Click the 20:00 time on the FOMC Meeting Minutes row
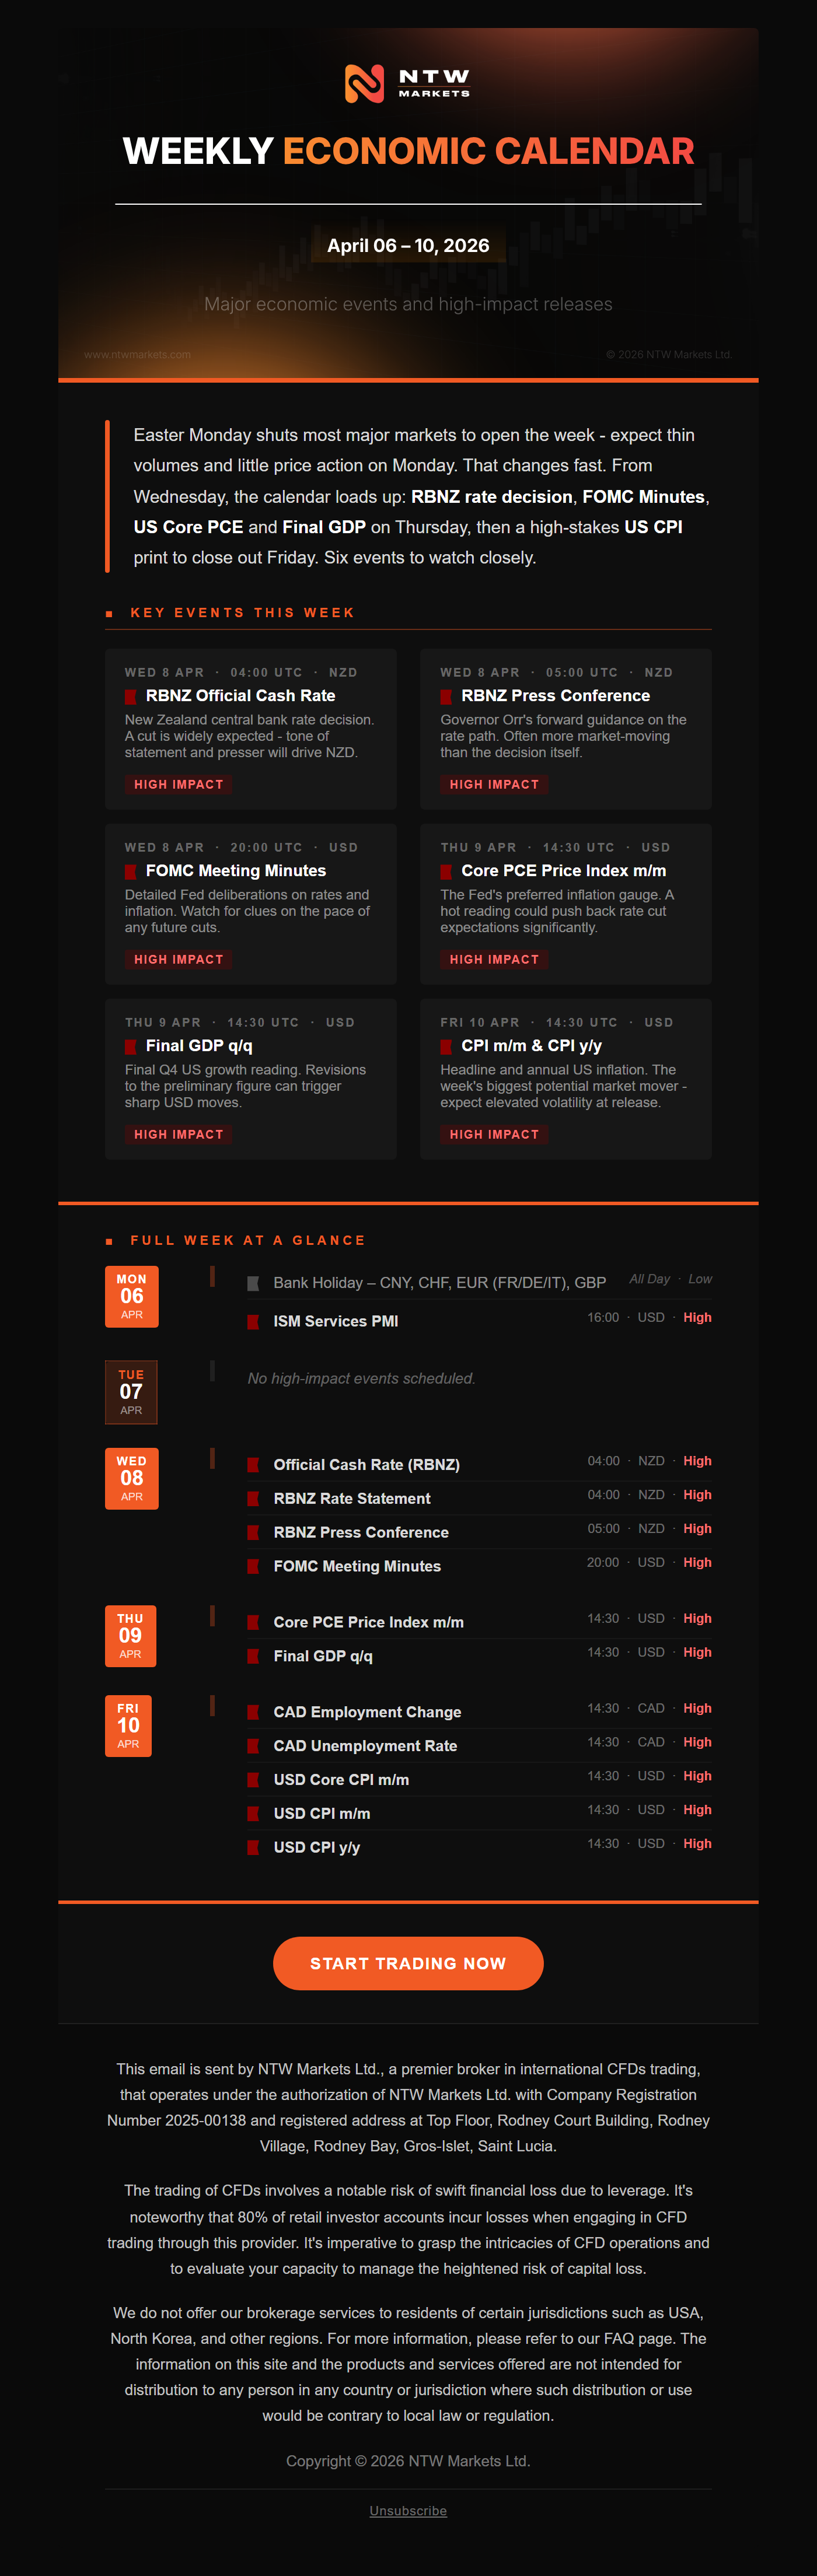 point(603,1563)
